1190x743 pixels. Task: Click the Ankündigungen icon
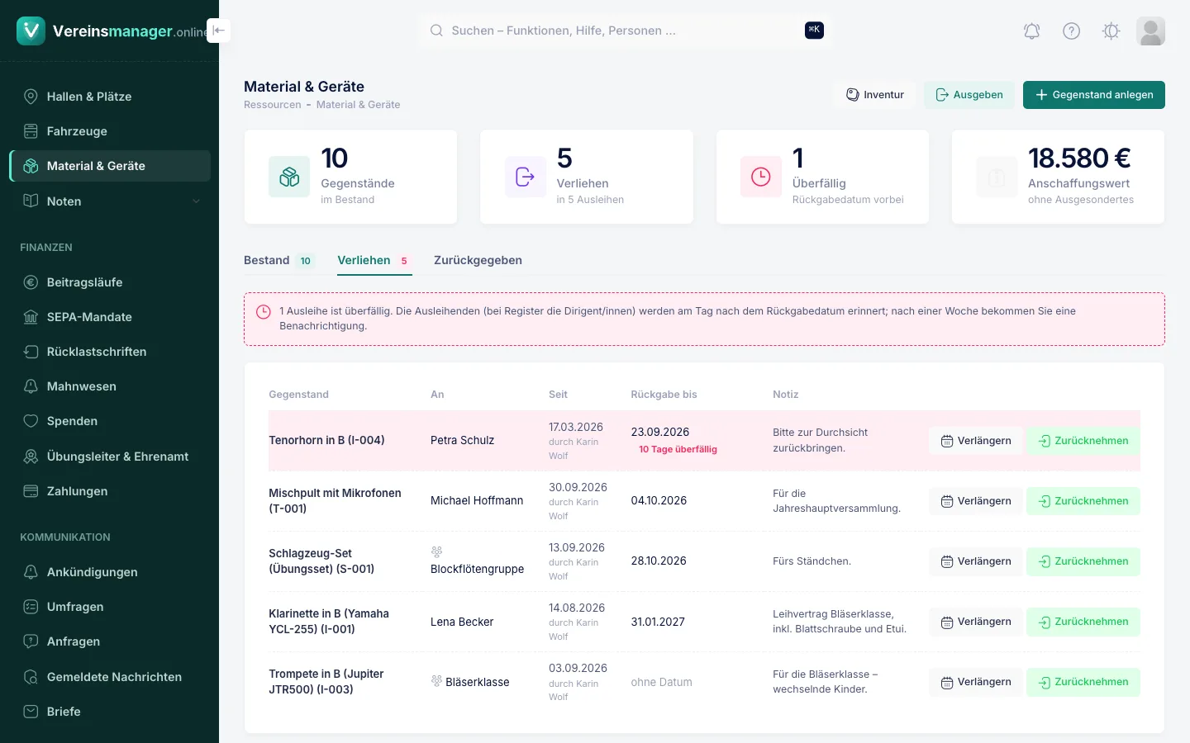point(31,572)
